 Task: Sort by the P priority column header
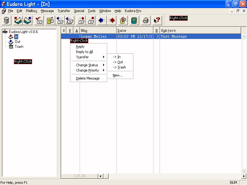coord(70,31)
